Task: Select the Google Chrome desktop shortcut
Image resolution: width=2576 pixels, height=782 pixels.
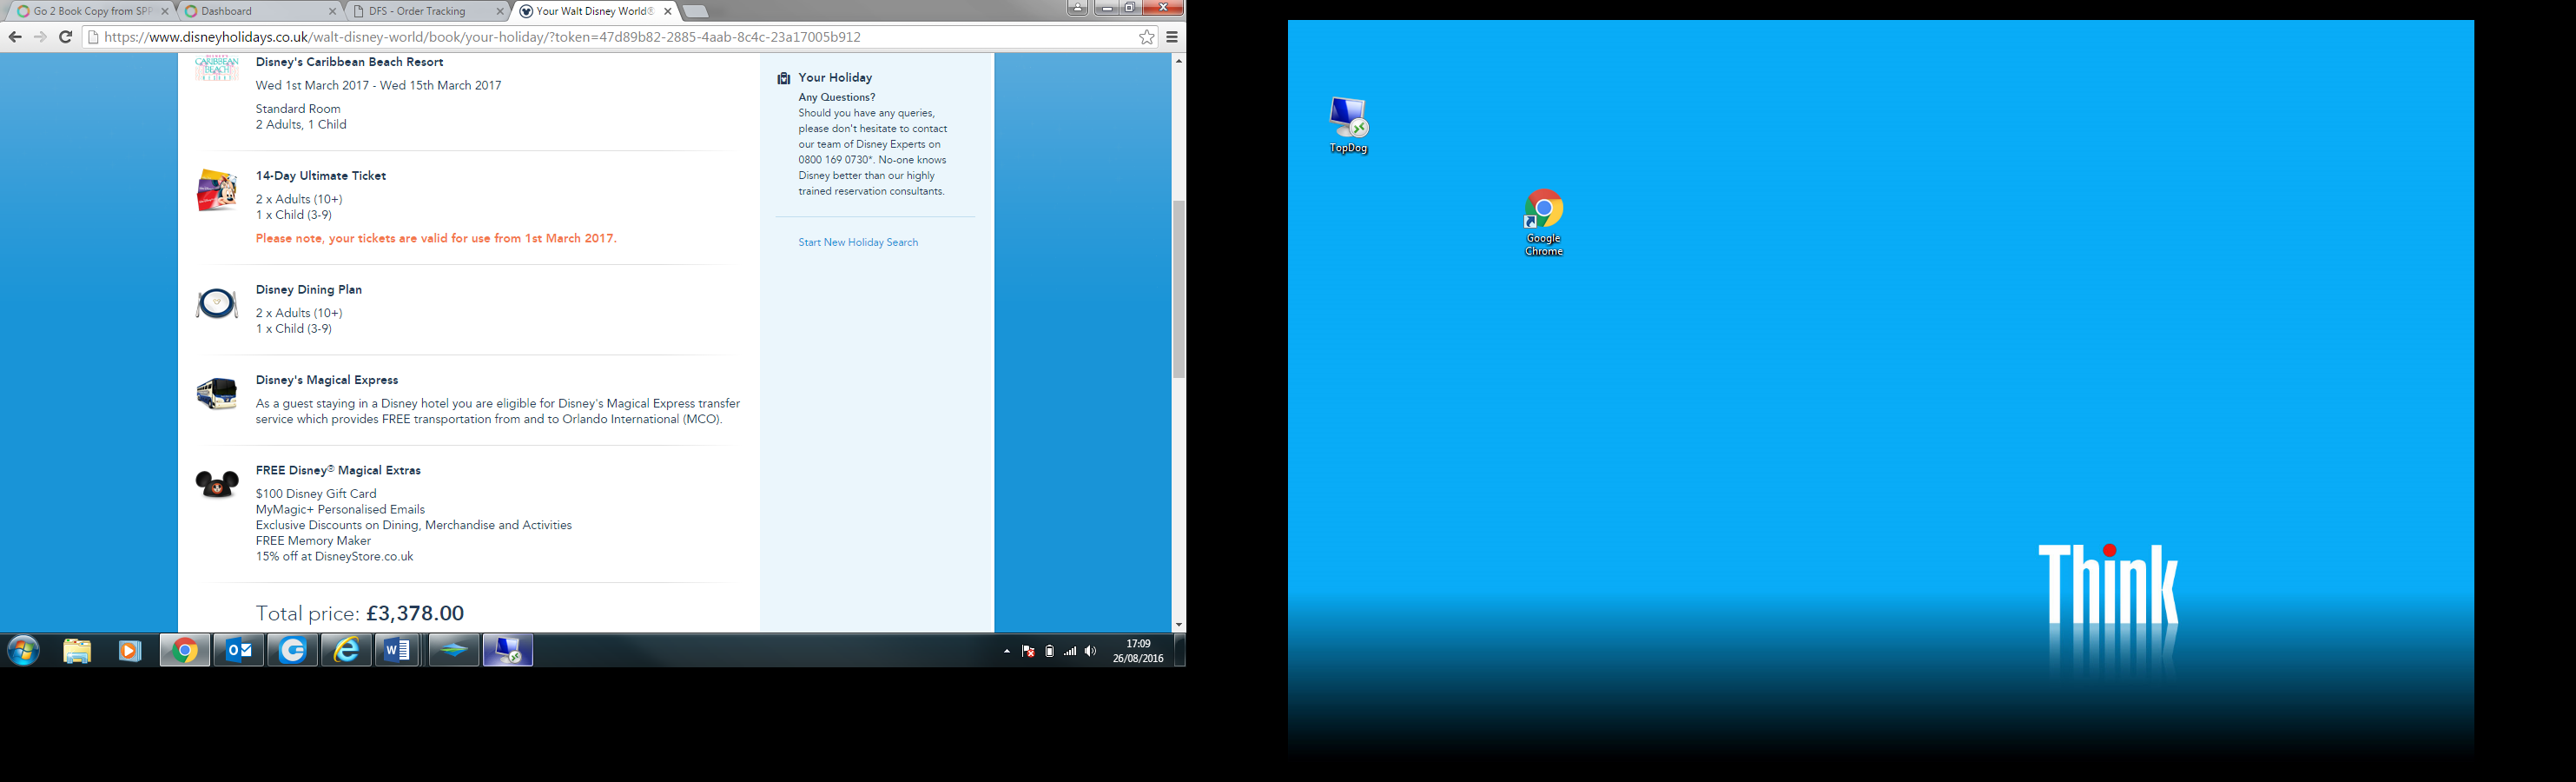Action: point(1543,222)
